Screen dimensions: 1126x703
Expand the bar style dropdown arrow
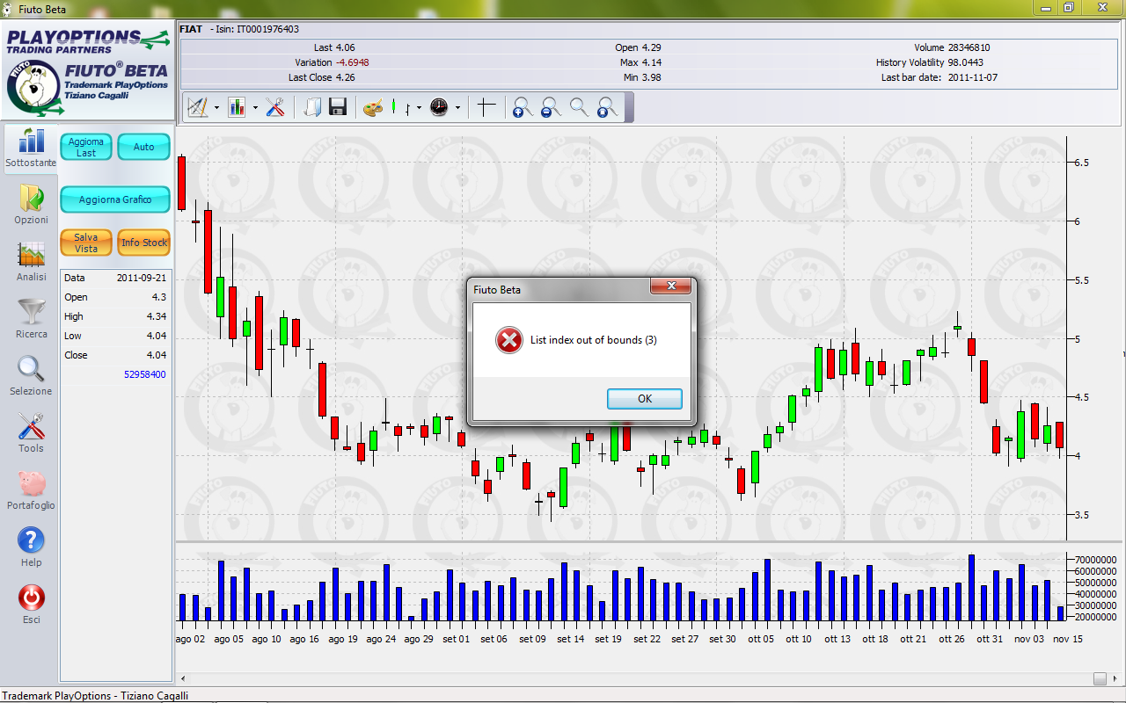[419, 108]
